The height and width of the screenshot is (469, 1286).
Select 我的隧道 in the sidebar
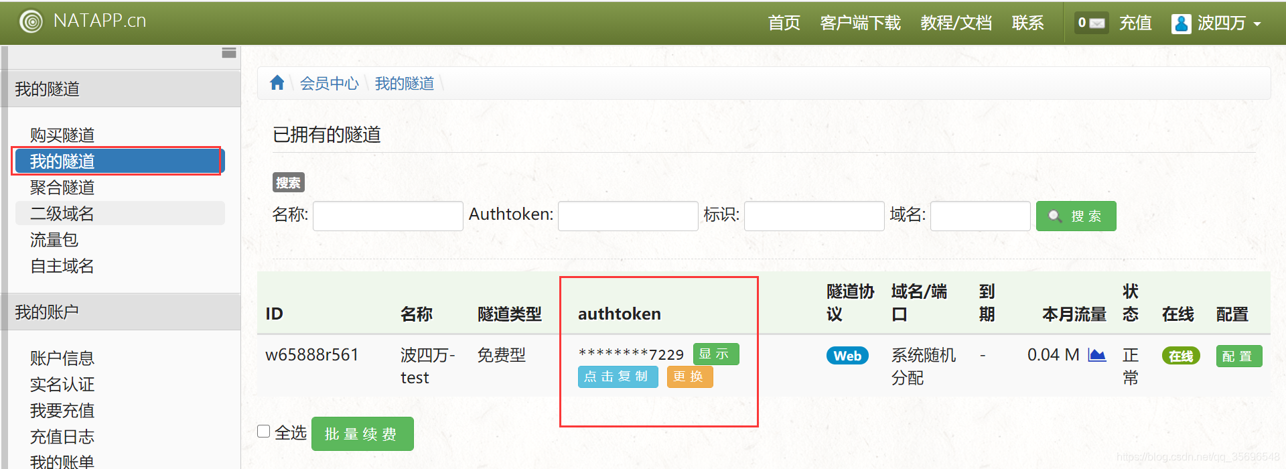pyautogui.click(x=119, y=161)
